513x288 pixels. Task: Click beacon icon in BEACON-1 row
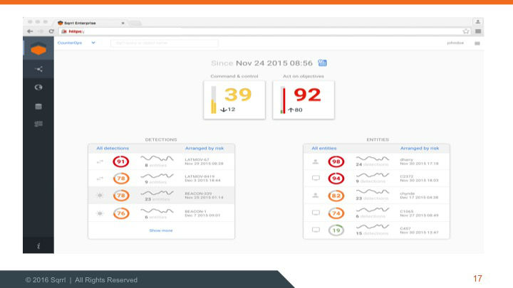click(100, 213)
